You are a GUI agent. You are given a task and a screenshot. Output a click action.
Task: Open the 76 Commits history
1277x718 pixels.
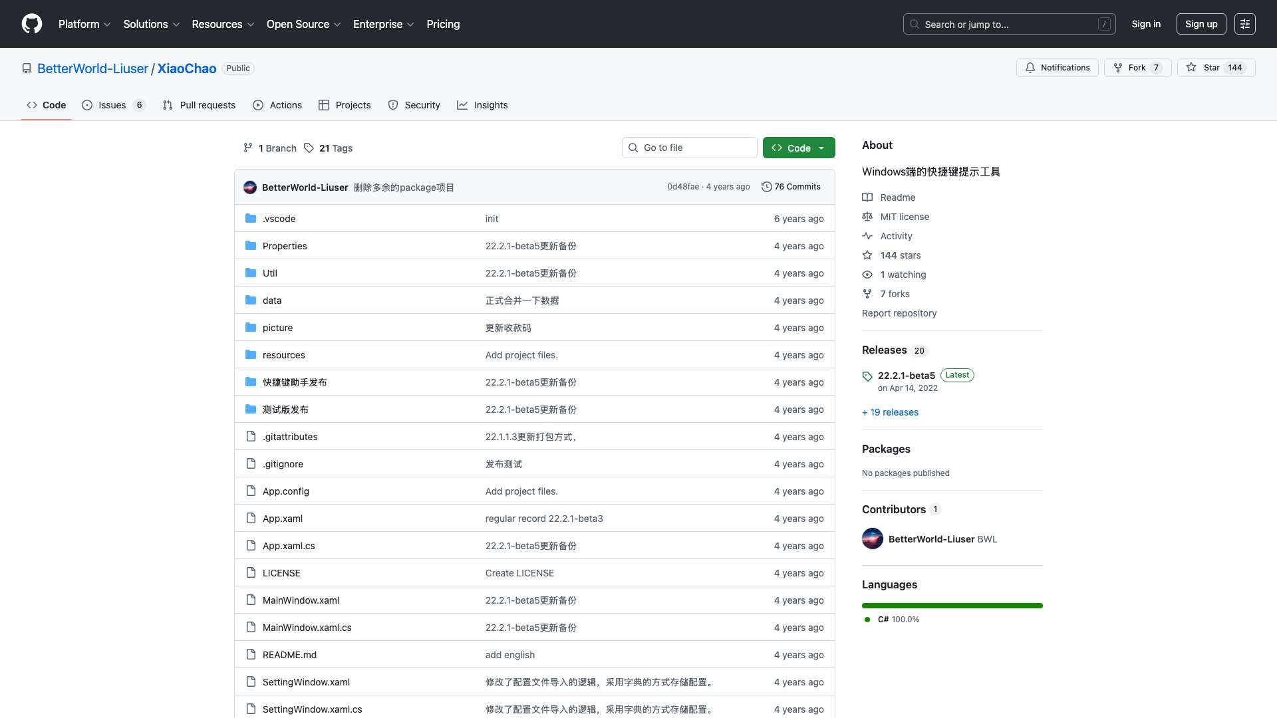click(791, 187)
